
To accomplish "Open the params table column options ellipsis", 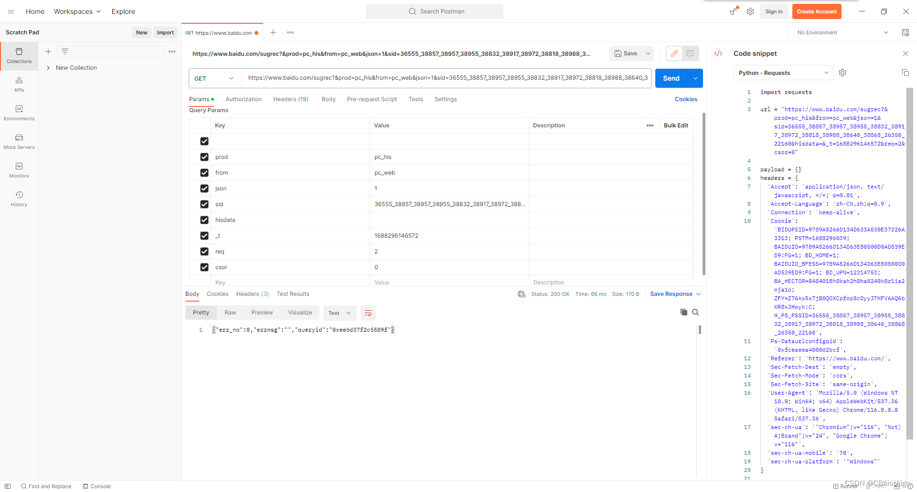I will point(650,126).
